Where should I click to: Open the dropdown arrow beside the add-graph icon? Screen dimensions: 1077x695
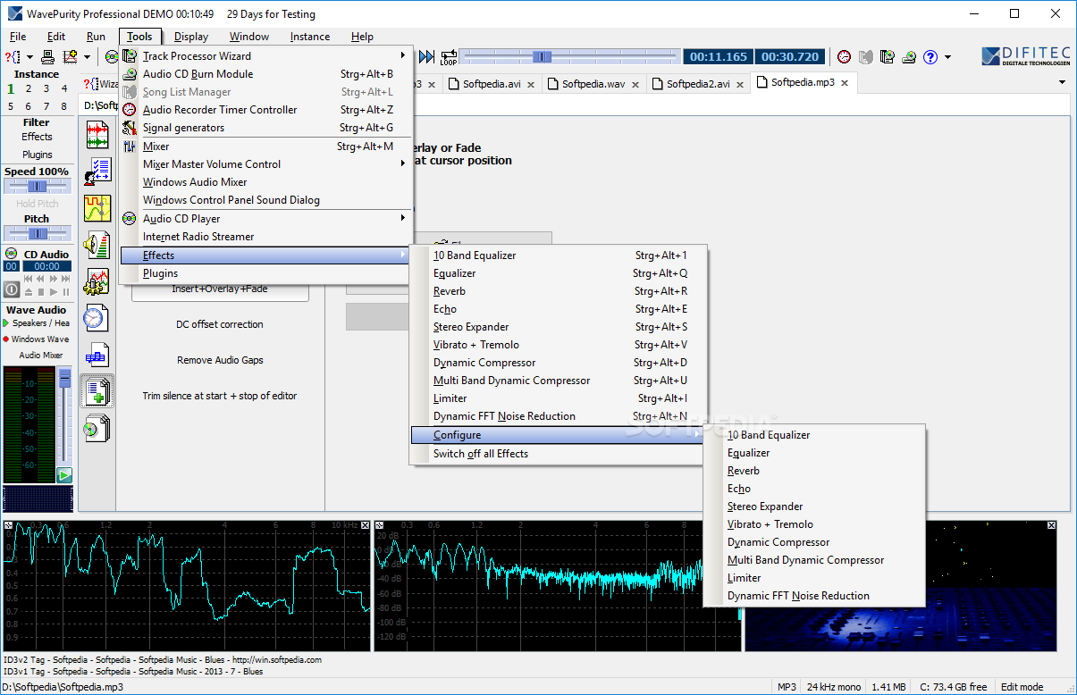(87, 57)
